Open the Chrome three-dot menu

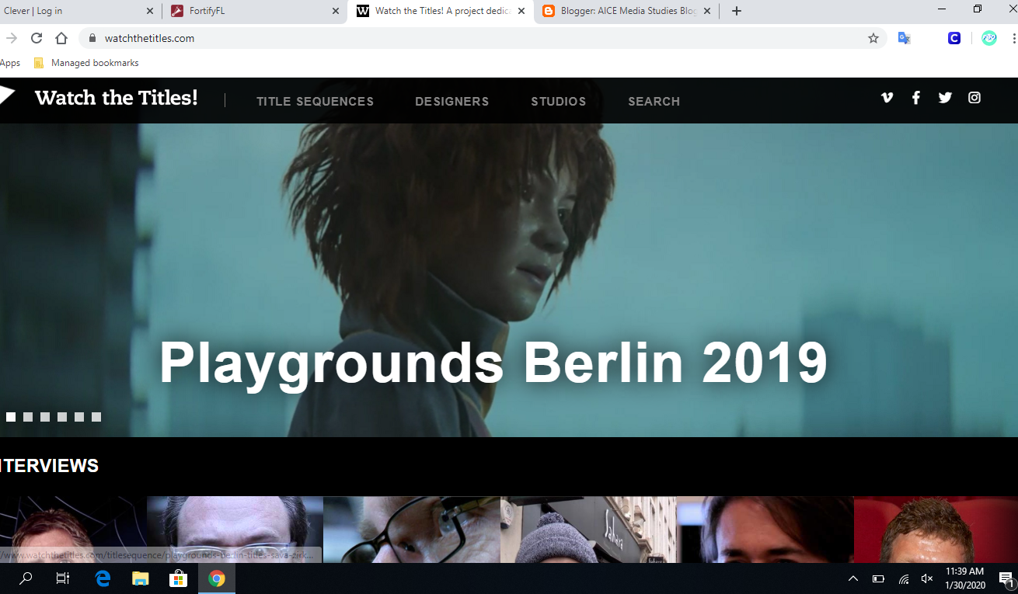pyautogui.click(x=1013, y=38)
